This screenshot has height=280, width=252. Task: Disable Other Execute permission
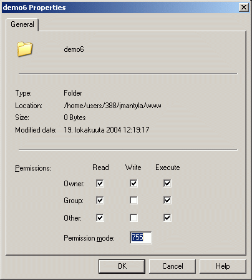click(167, 218)
